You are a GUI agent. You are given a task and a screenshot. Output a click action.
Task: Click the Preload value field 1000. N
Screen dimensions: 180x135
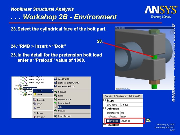click(131, 121)
